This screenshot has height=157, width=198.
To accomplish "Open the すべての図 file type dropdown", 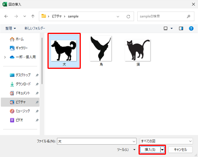I will point(166,141).
